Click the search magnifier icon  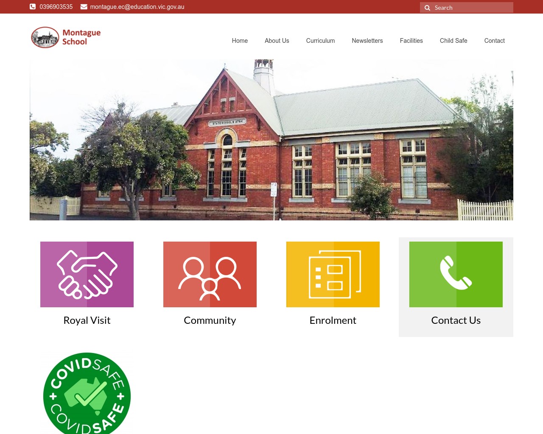tap(427, 8)
